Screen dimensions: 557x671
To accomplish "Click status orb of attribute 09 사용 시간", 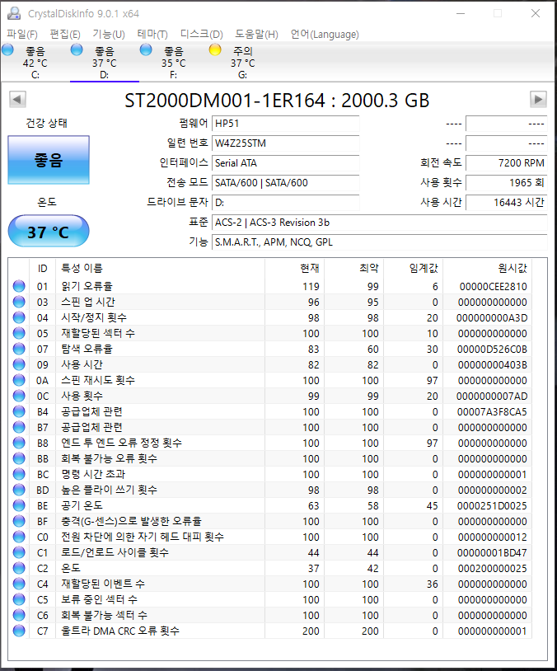I will click(19, 364).
